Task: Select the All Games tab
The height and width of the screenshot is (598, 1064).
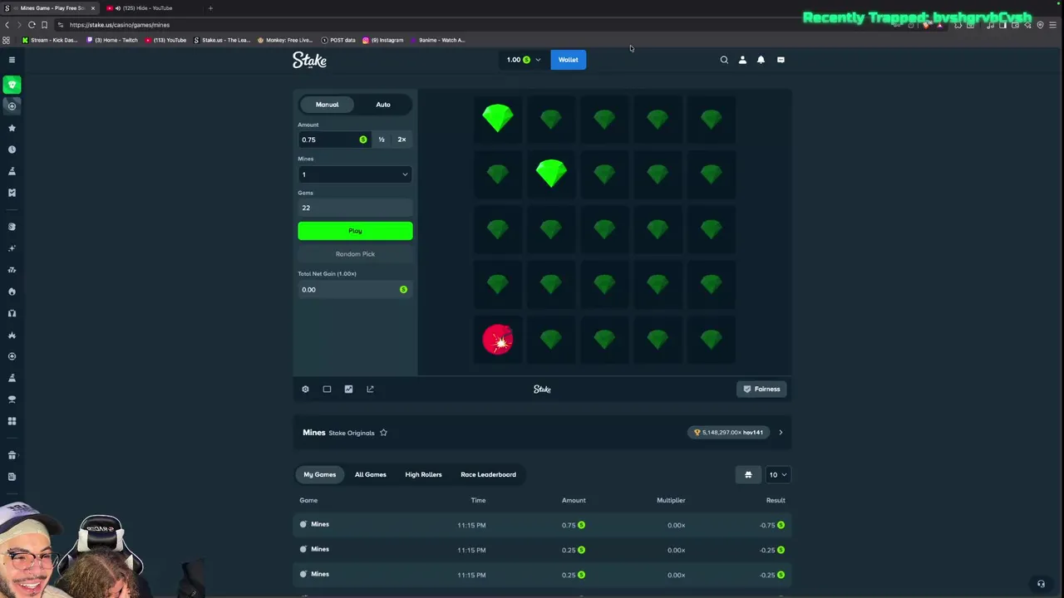Action: pos(371,474)
